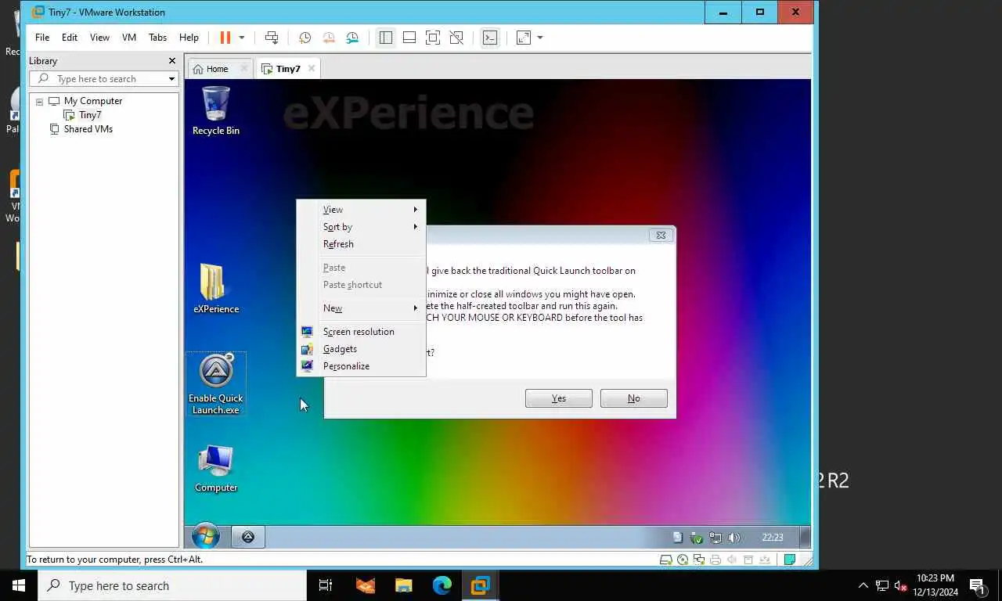Toggle the thumbnail bar view icon
The height and width of the screenshot is (601, 1002).
(x=409, y=38)
